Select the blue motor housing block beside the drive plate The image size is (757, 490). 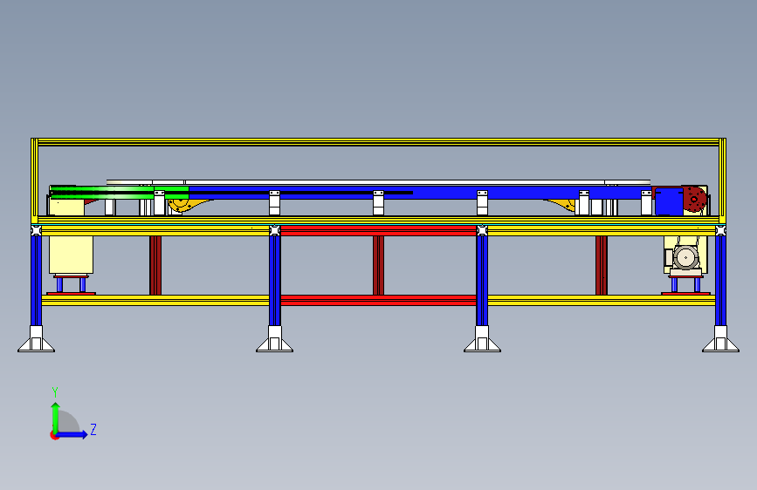(669, 201)
